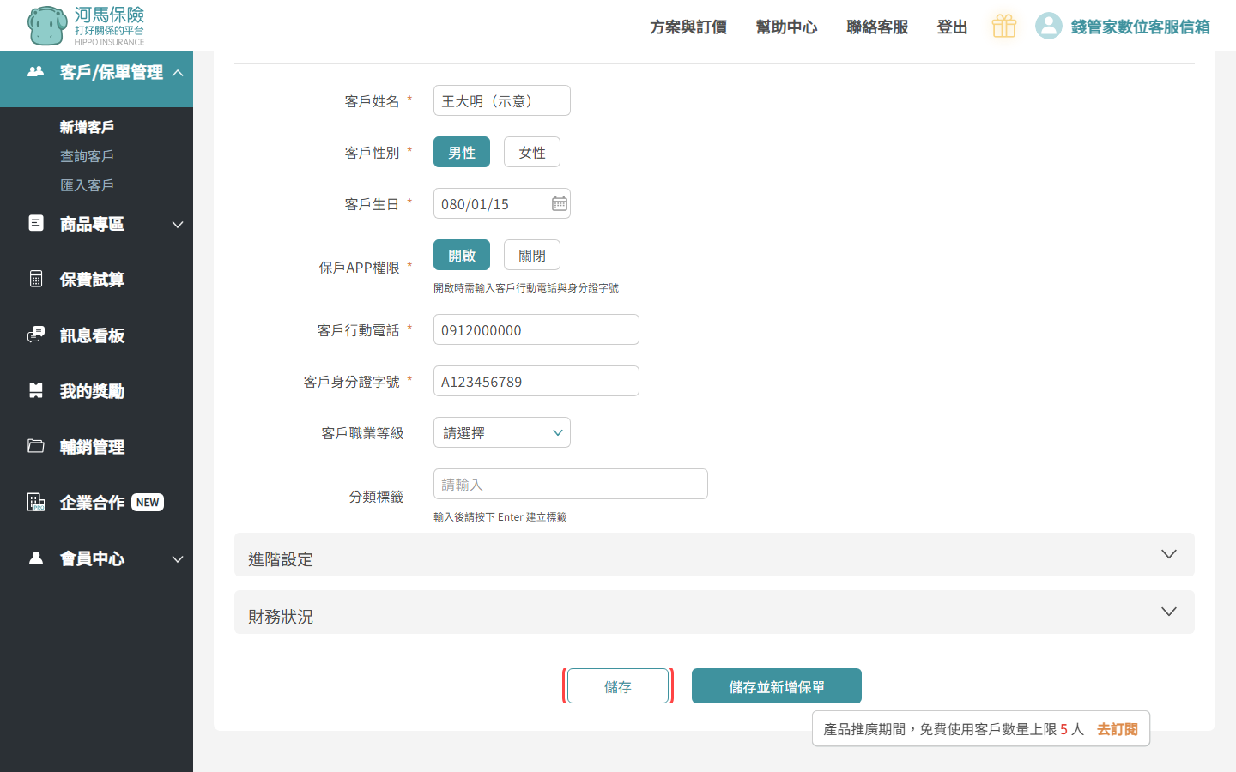Open the 我的獎勵 rewards section
Viewport: 1236px width, 772px height.
click(x=92, y=390)
